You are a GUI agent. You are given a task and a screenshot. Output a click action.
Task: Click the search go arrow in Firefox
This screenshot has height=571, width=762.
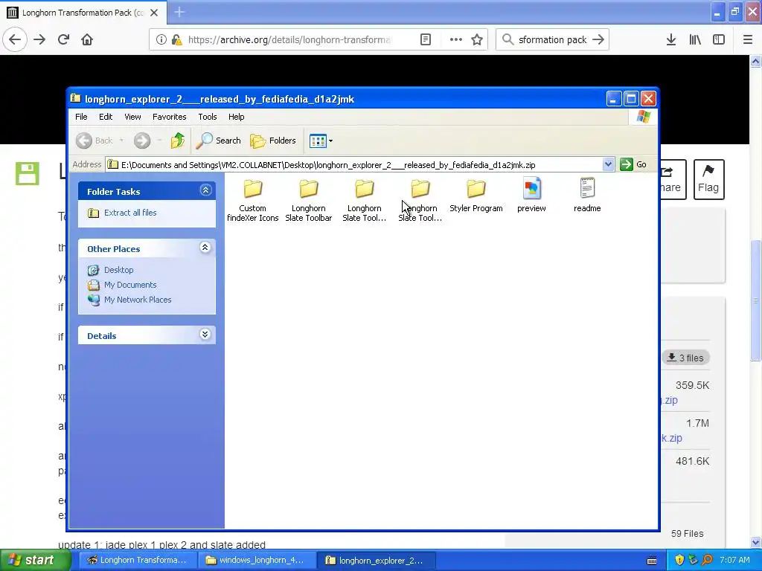click(598, 40)
